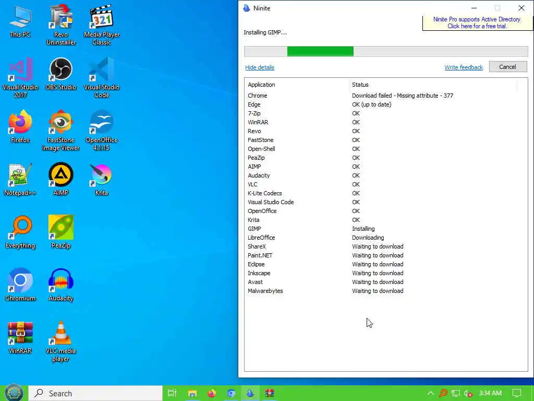Click the Hide details link

(x=260, y=67)
